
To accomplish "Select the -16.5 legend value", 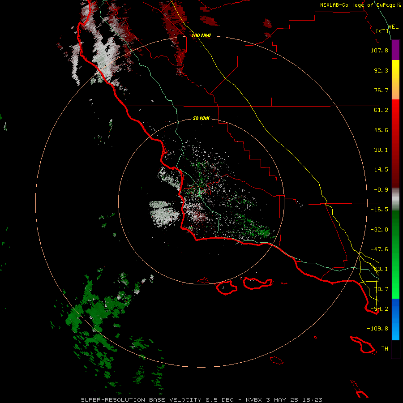I will pos(379,210).
